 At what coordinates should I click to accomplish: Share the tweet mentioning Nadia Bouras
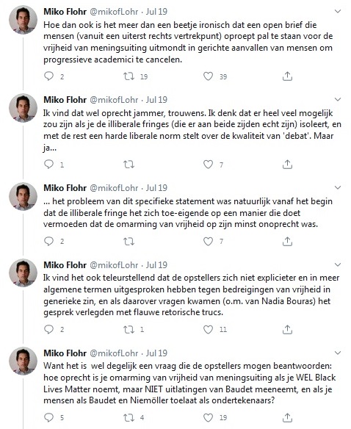click(x=287, y=329)
